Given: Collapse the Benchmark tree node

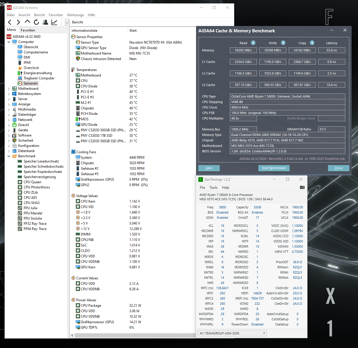Looking at the screenshot, I should click(9, 156).
